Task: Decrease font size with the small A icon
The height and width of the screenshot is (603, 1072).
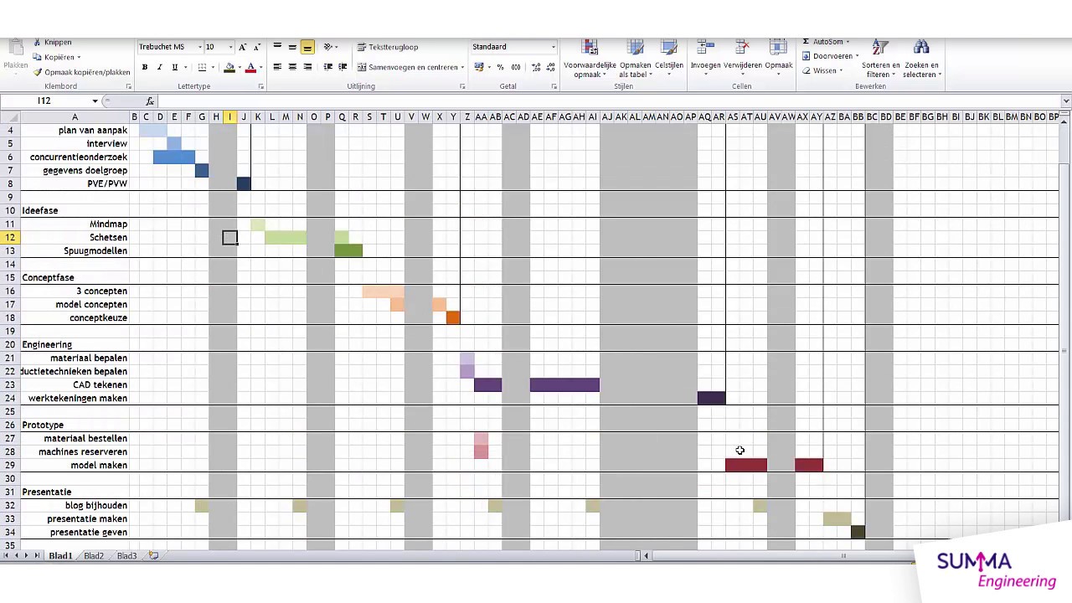Action: click(x=256, y=47)
